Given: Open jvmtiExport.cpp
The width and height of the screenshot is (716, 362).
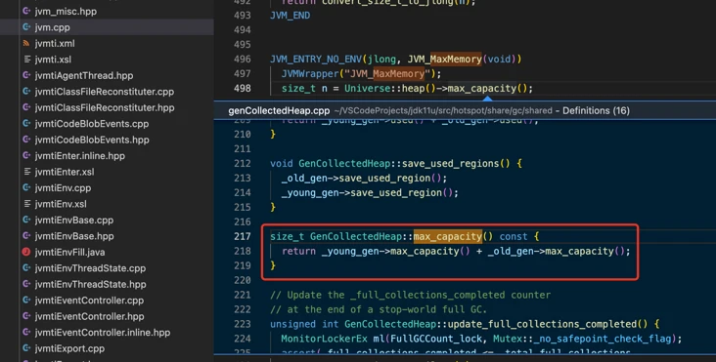Looking at the screenshot, I should pyautogui.click(x=69, y=348).
